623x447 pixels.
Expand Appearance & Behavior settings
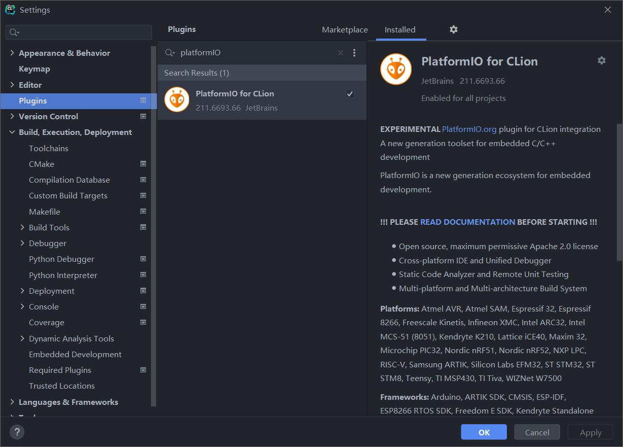[12, 53]
